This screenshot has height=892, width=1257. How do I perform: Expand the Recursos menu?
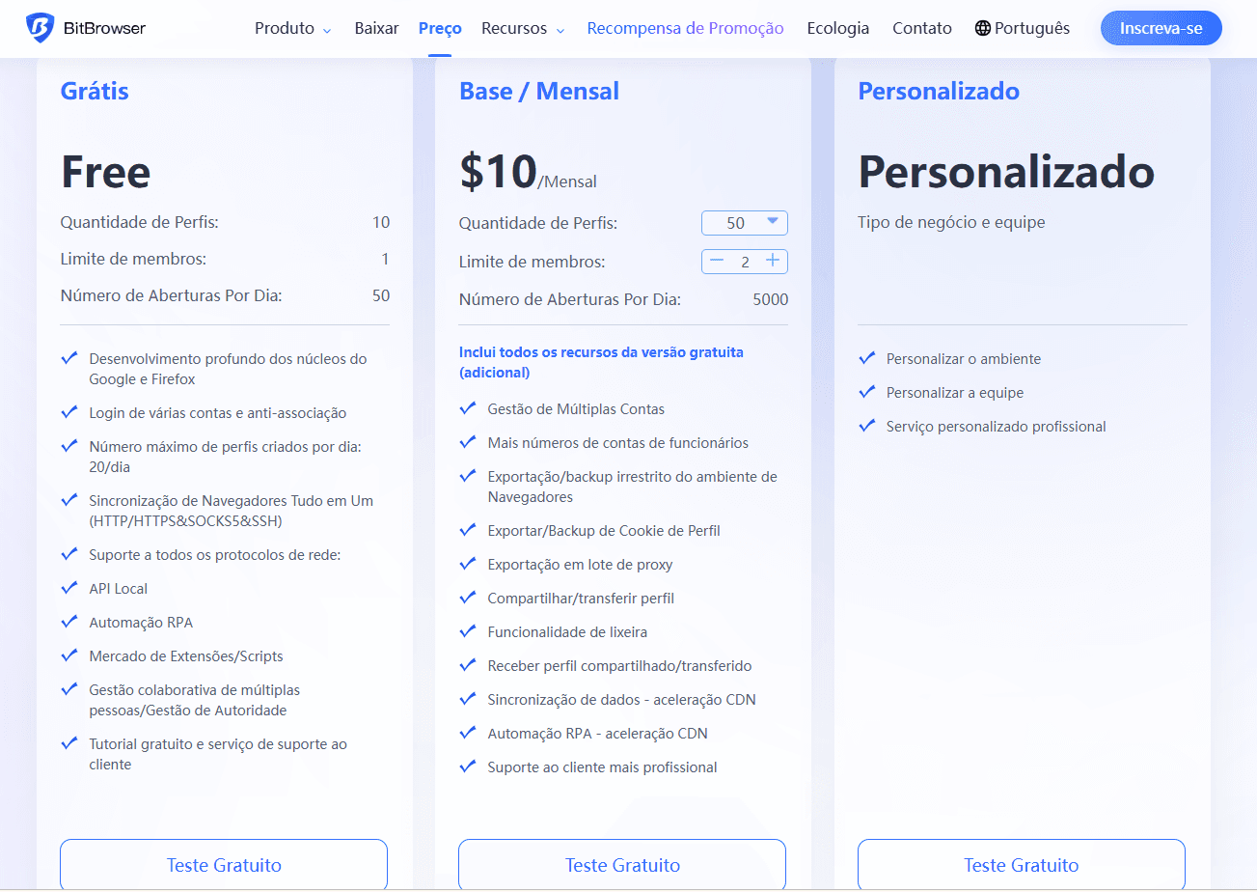click(523, 28)
